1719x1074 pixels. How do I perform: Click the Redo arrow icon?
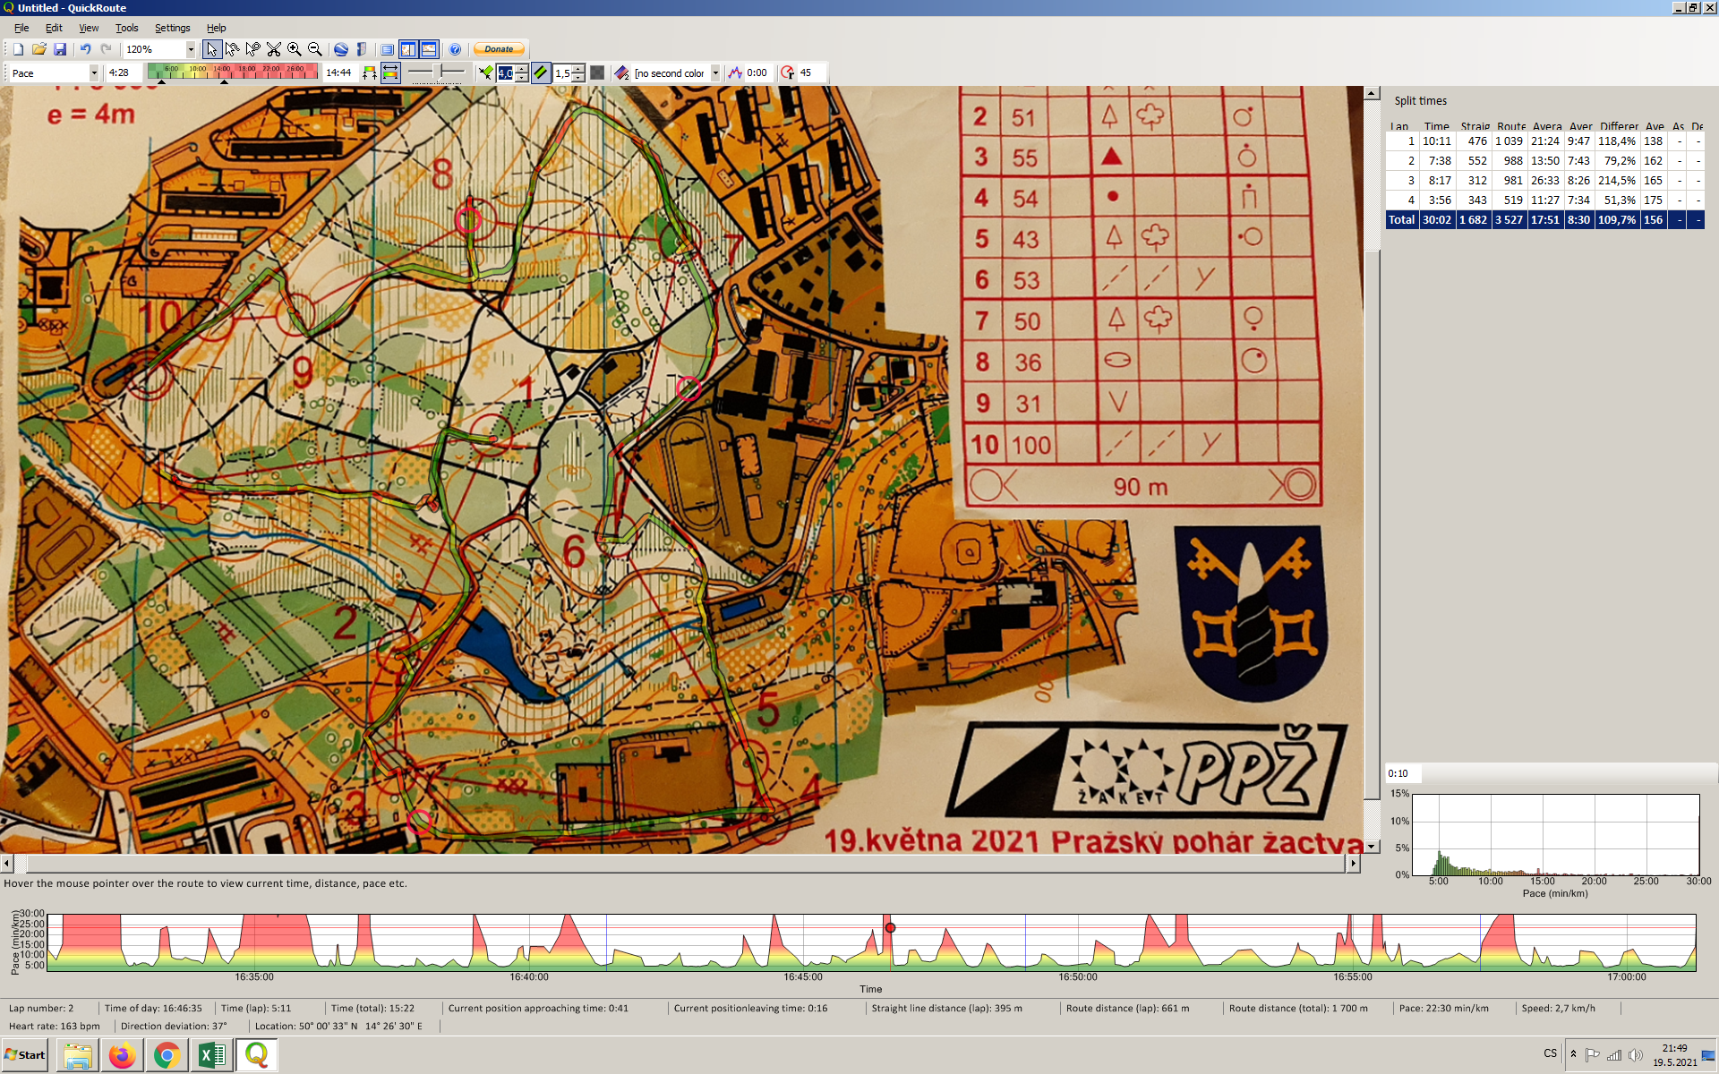[107, 49]
